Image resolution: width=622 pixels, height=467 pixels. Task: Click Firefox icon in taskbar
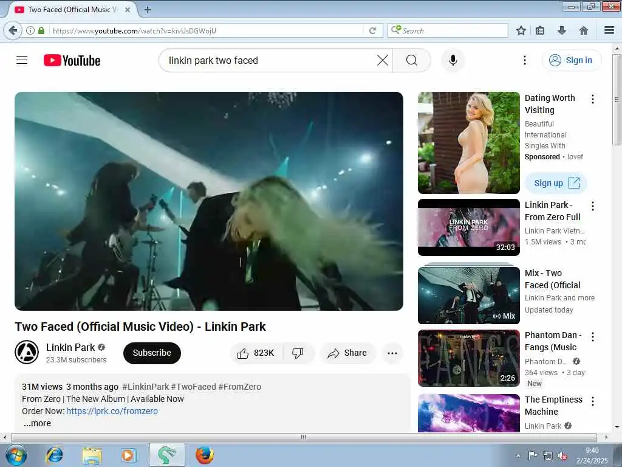pos(205,455)
